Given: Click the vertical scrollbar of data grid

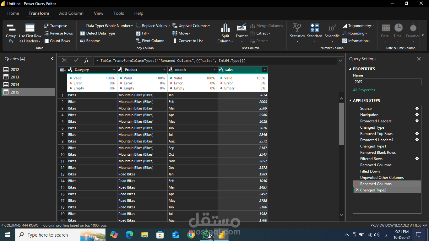Looking at the screenshot, I should point(342,124).
